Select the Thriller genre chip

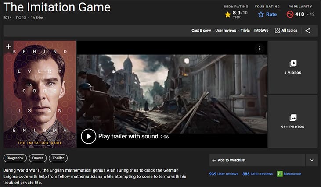click(x=58, y=158)
